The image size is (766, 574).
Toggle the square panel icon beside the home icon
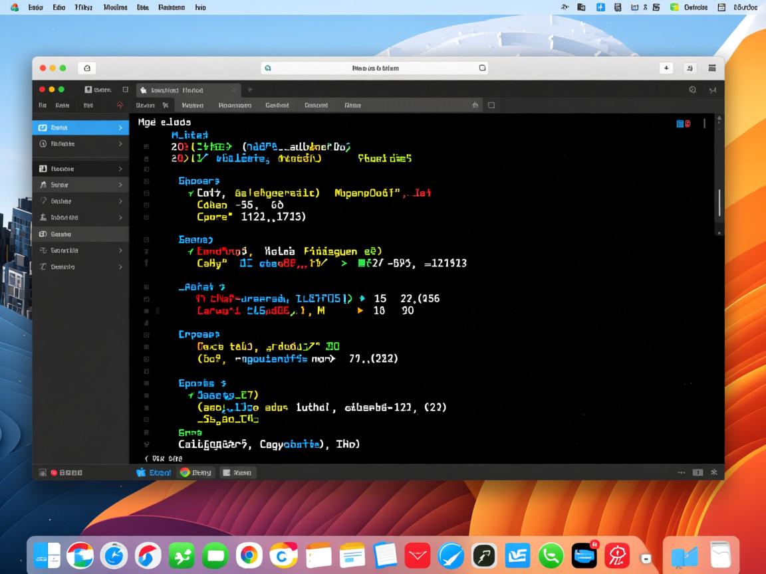click(x=491, y=105)
